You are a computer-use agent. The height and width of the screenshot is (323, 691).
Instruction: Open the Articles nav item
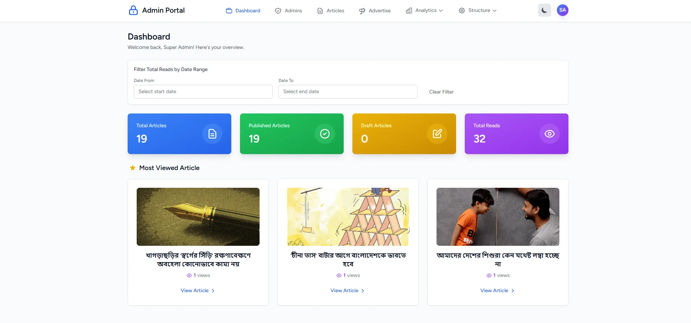click(x=331, y=11)
